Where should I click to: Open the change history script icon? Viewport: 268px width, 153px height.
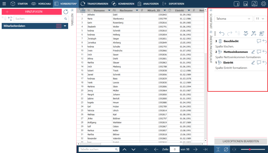[x=262, y=33]
